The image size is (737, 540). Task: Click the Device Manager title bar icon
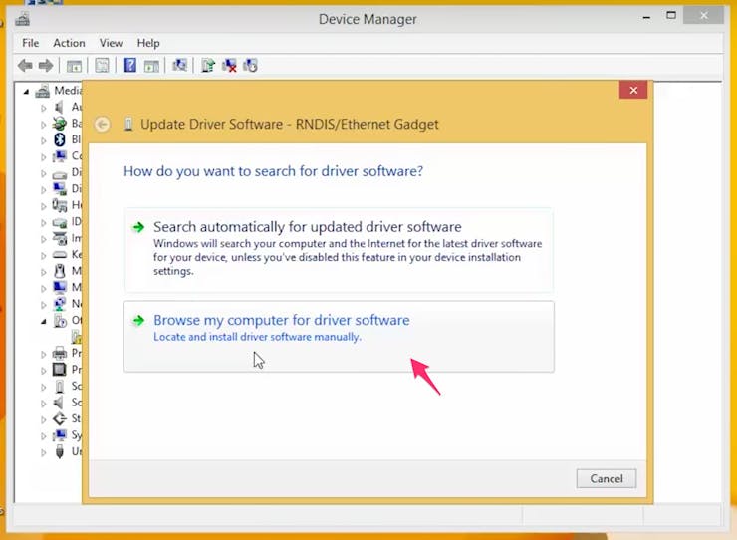pos(22,19)
